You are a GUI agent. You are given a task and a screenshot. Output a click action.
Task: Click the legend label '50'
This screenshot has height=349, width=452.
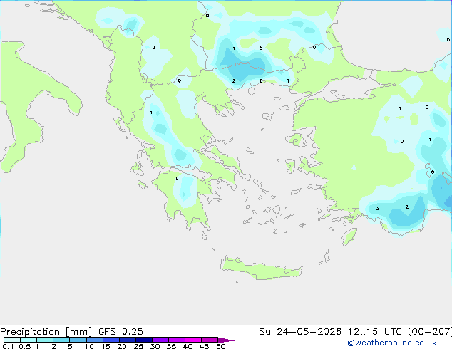pyautogui.click(x=220, y=346)
